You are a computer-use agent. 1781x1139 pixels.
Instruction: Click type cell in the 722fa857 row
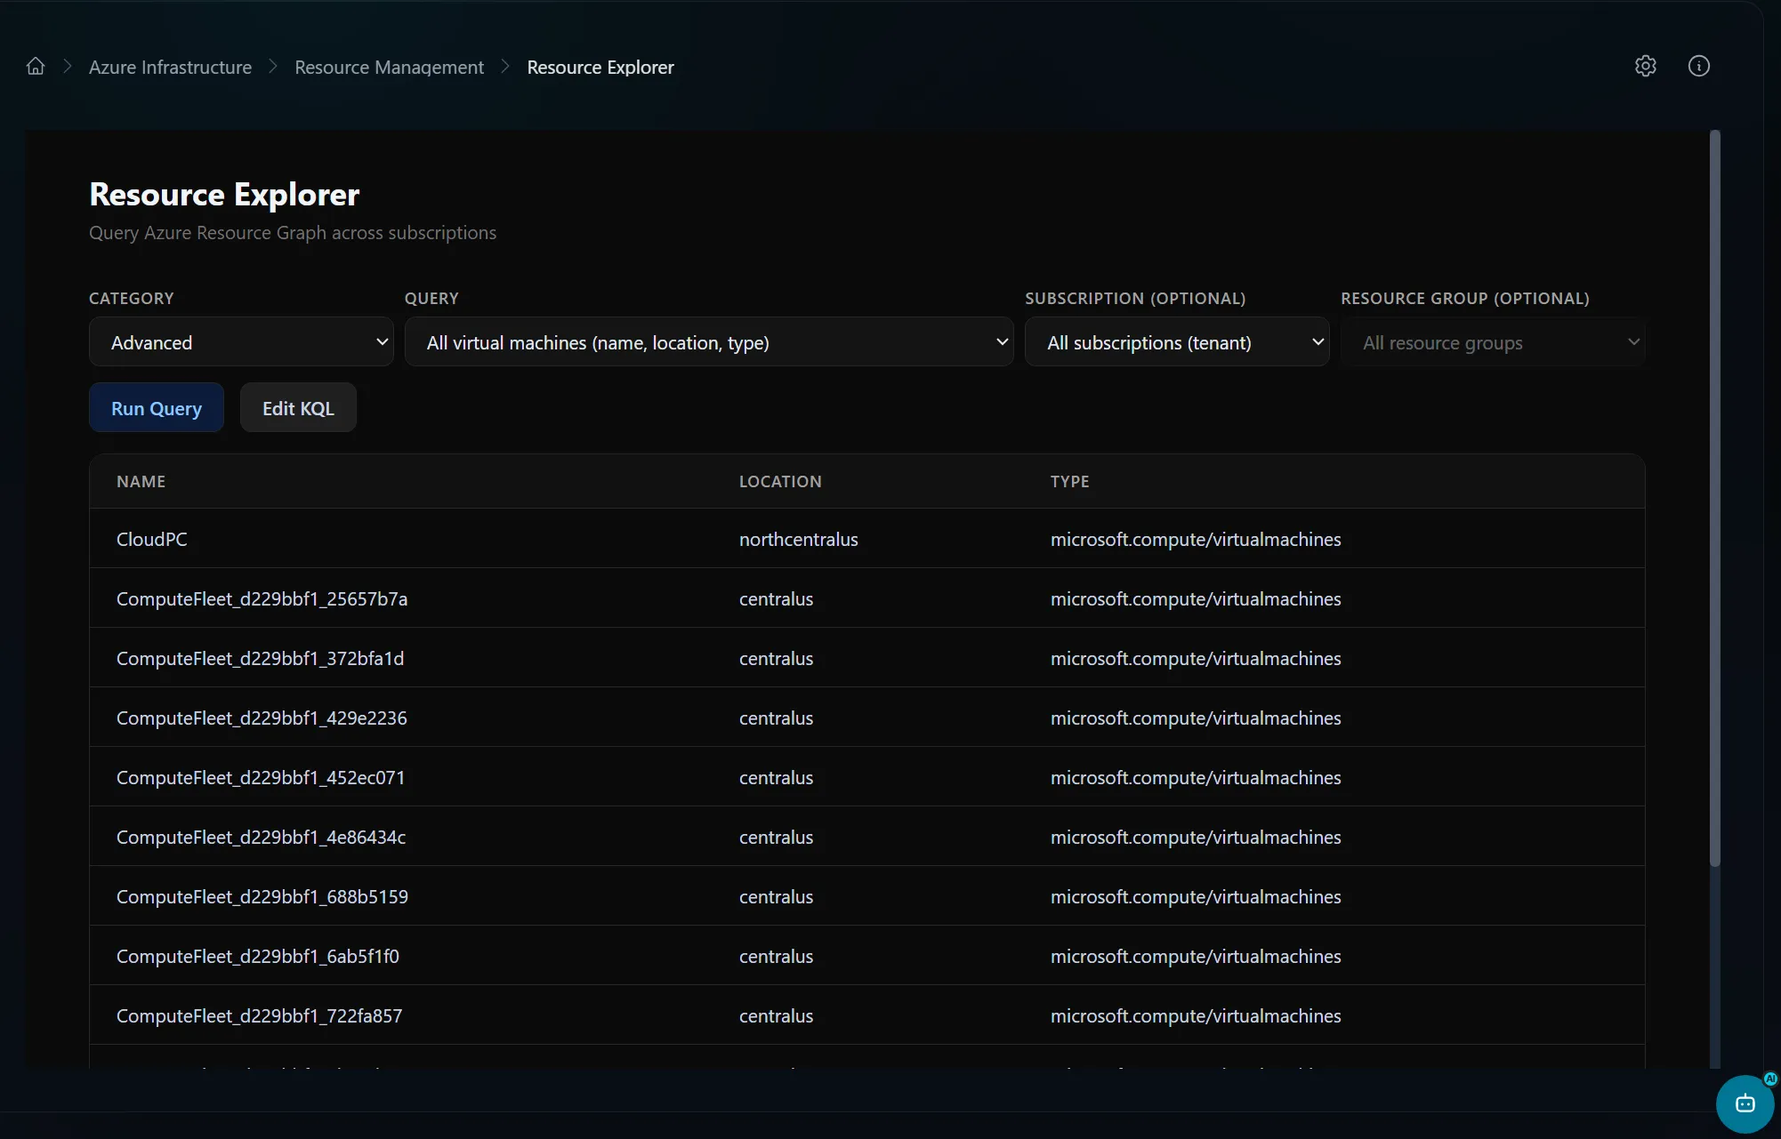[x=1196, y=1016]
